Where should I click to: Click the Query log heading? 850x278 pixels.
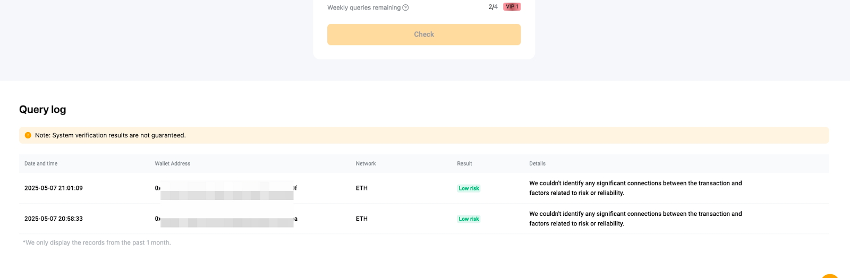point(42,109)
